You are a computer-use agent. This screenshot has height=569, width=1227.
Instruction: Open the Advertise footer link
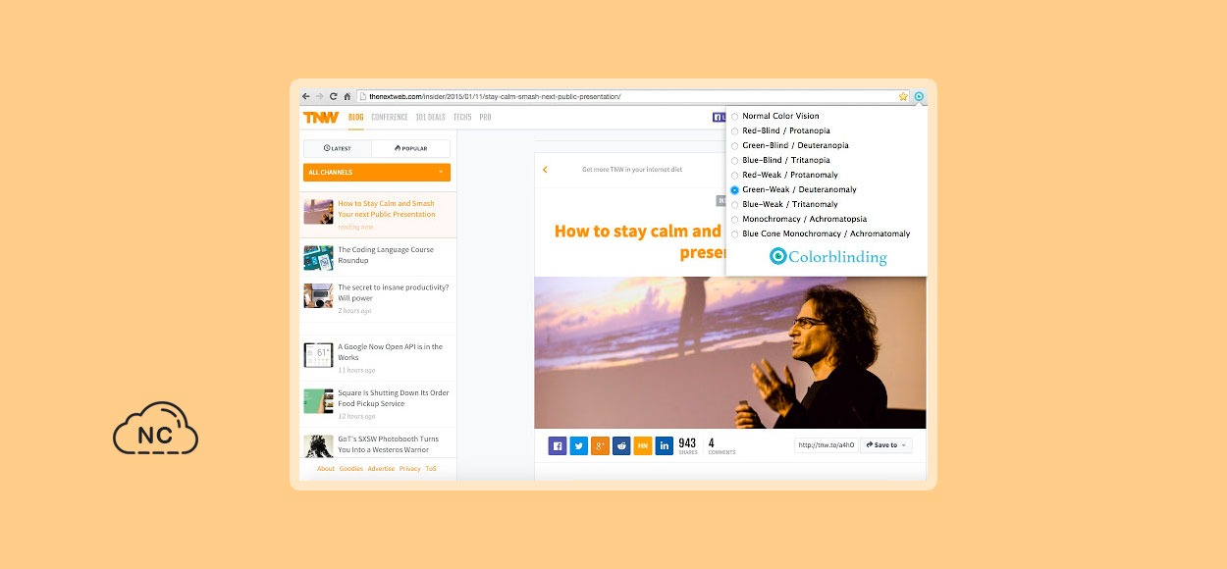tap(381, 469)
